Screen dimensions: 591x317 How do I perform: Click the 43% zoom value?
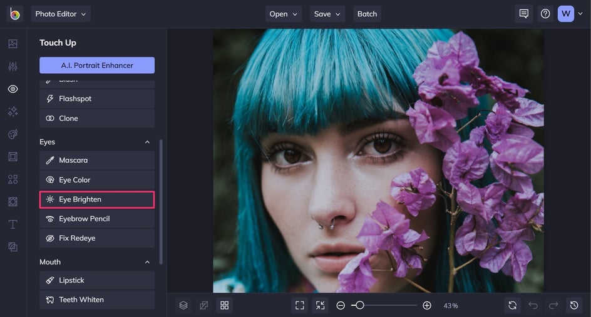pyautogui.click(x=450, y=306)
